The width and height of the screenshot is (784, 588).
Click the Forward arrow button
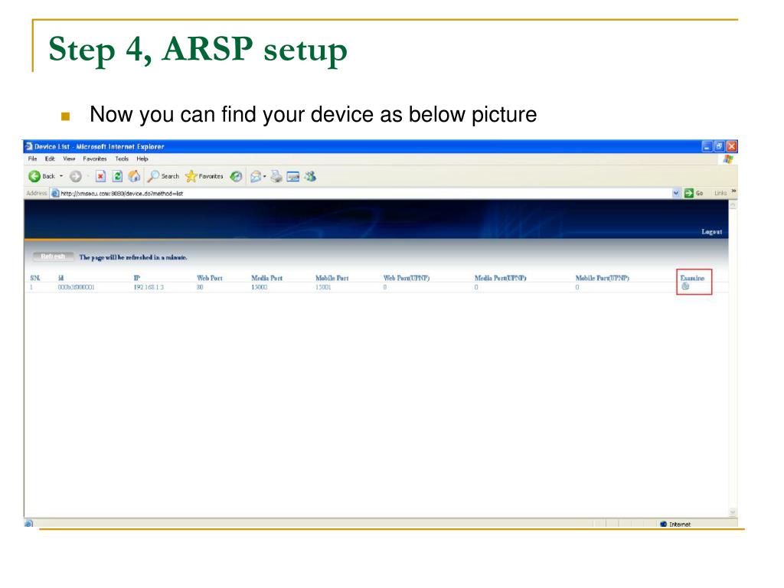point(76,177)
